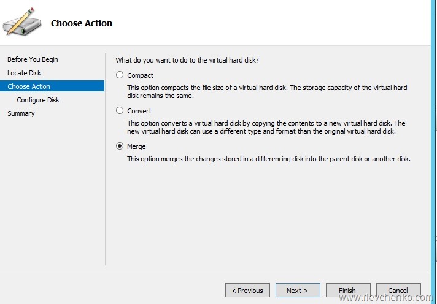The image size is (437, 304).
Task: Click the virtual disk pencil icon in header
Action: click(x=22, y=22)
